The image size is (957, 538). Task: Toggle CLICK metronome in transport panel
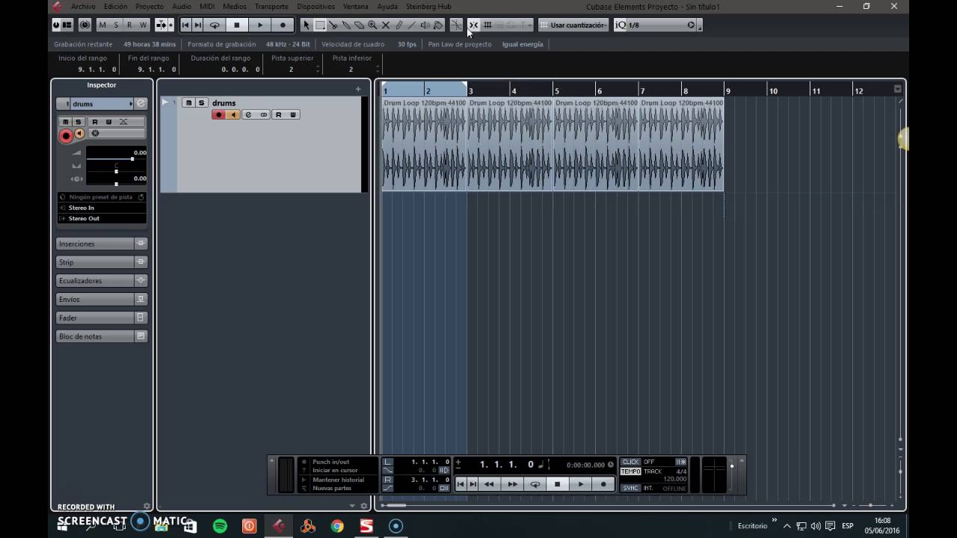point(631,462)
